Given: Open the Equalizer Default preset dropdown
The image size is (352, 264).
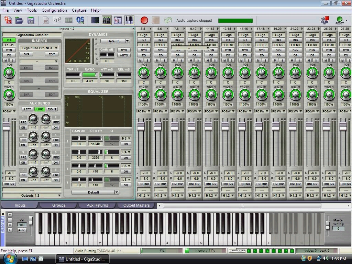Looking at the screenshot, I should [117, 192].
